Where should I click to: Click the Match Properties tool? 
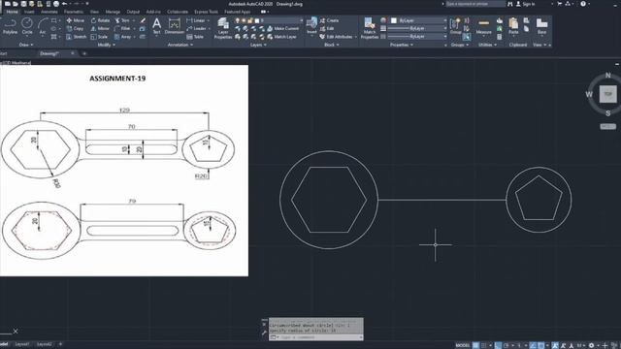pos(370,28)
